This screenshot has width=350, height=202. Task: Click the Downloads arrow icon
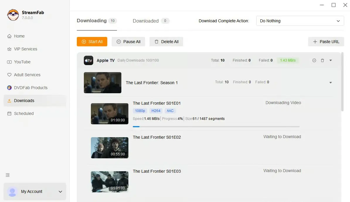9,101
